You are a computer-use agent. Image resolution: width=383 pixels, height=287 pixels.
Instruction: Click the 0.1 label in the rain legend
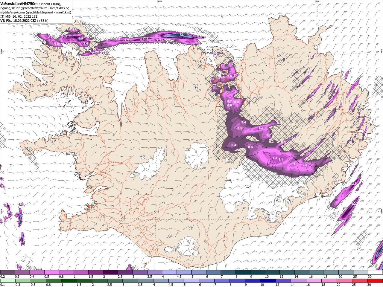3,285
